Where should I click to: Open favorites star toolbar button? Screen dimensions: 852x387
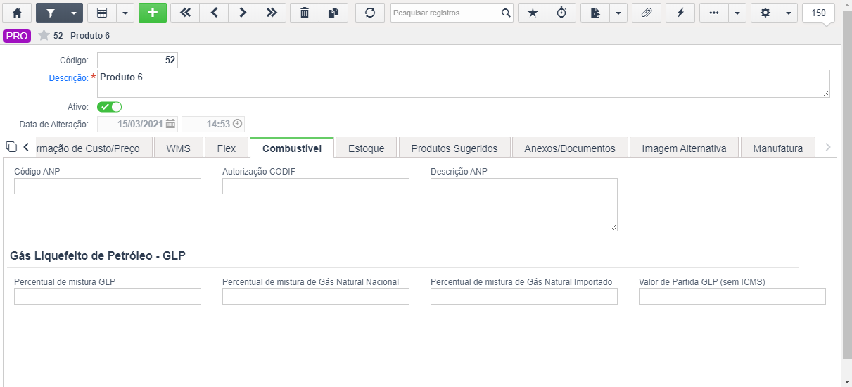[532, 13]
